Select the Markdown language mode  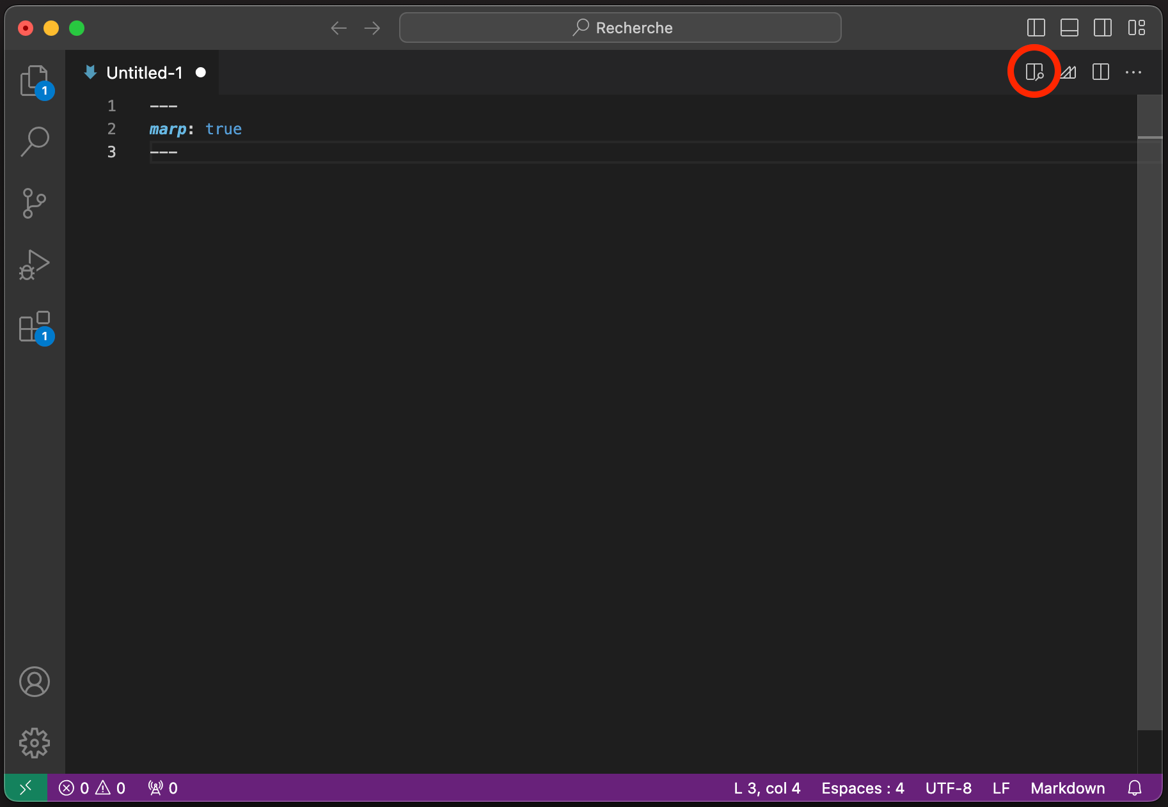point(1068,788)
